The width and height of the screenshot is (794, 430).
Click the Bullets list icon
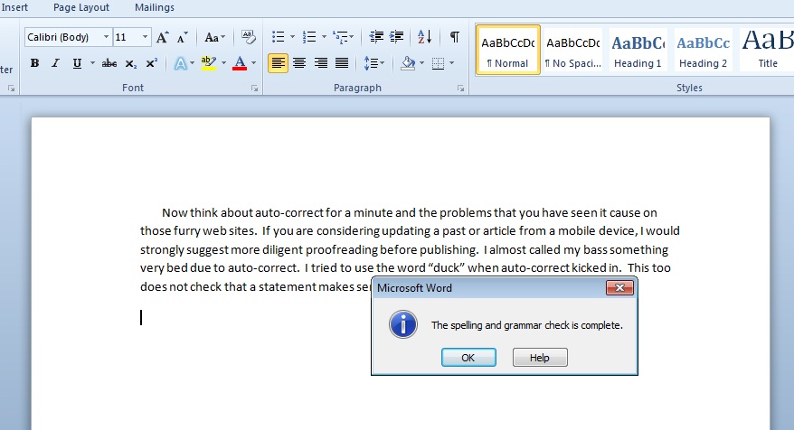tap(278, 37)
